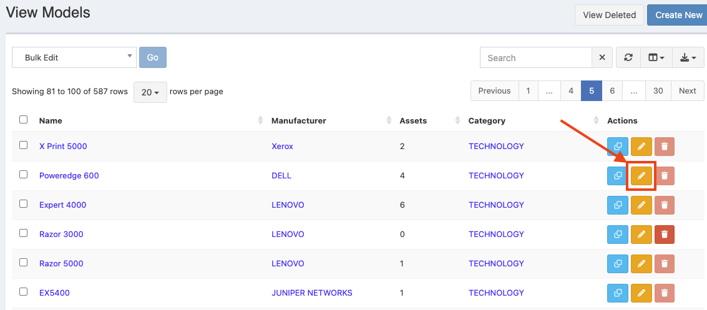Select the Razor 5000 row checkbox
Viewport: 707px width, 310px height.
[x=24, y=263]
